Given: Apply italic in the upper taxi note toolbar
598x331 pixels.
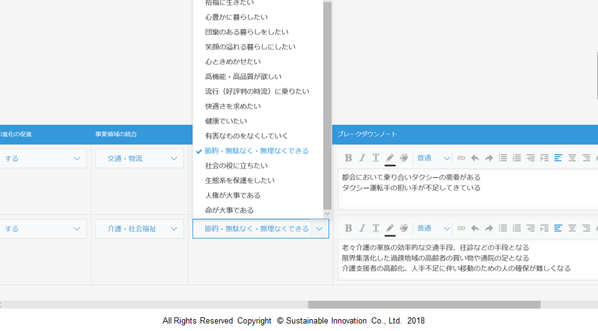Looking at the screenshot, I should (362, 158).
